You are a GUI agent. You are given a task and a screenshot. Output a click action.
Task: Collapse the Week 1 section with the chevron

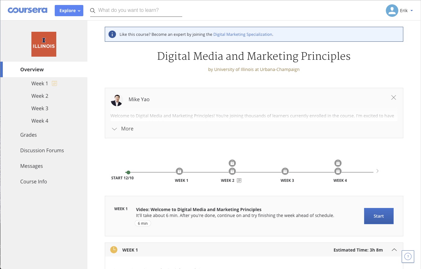pyautogui.click(x=394, y=250)
